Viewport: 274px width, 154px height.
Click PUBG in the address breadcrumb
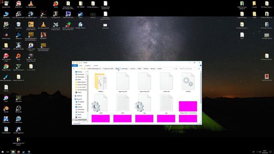[140, 68]
